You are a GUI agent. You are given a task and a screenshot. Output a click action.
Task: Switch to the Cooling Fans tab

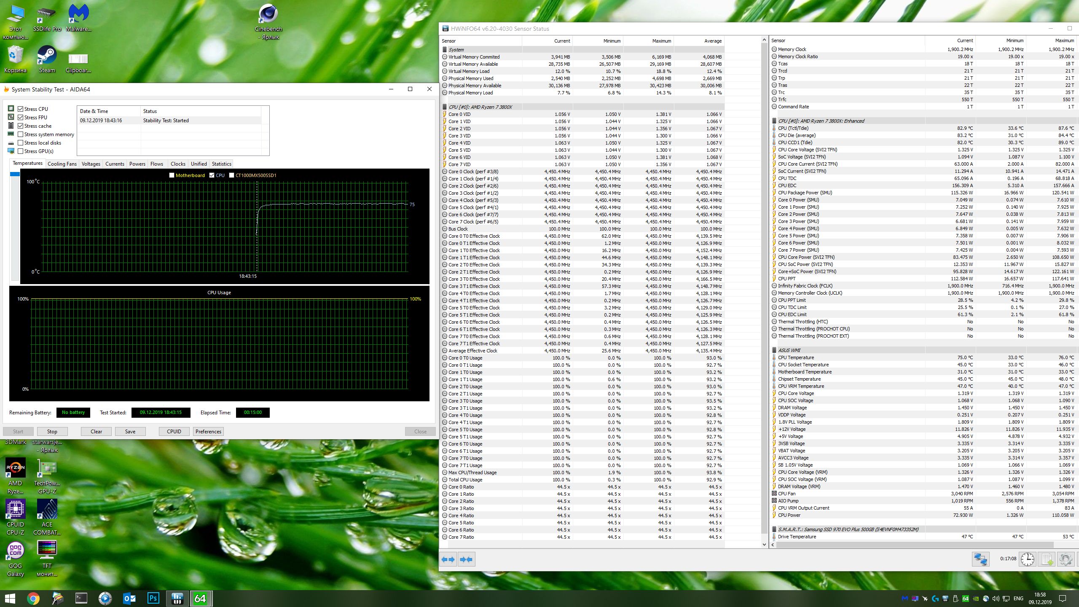pos(62,164)
